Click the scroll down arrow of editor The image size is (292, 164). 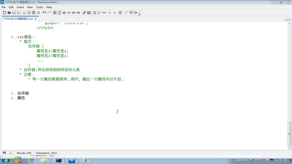(x=289, y=148)
